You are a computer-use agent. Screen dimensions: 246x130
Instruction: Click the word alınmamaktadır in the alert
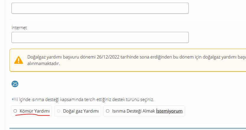pos(44,64)
